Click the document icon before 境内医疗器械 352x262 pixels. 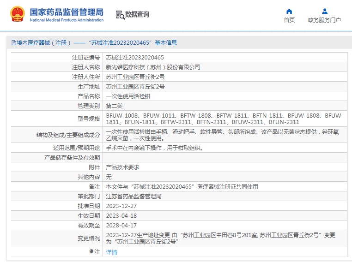tap(14, 42)
